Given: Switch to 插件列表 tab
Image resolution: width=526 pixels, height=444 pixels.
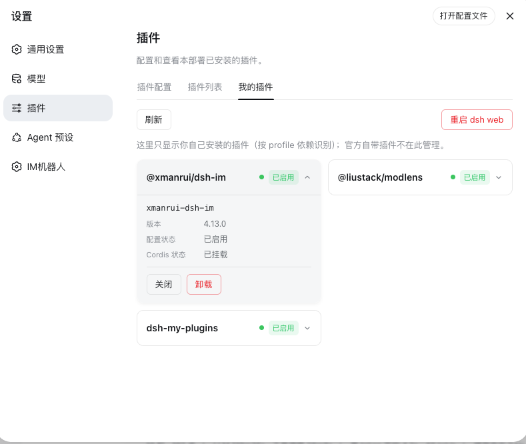Looking at the screenshot, I should (205, 87).
